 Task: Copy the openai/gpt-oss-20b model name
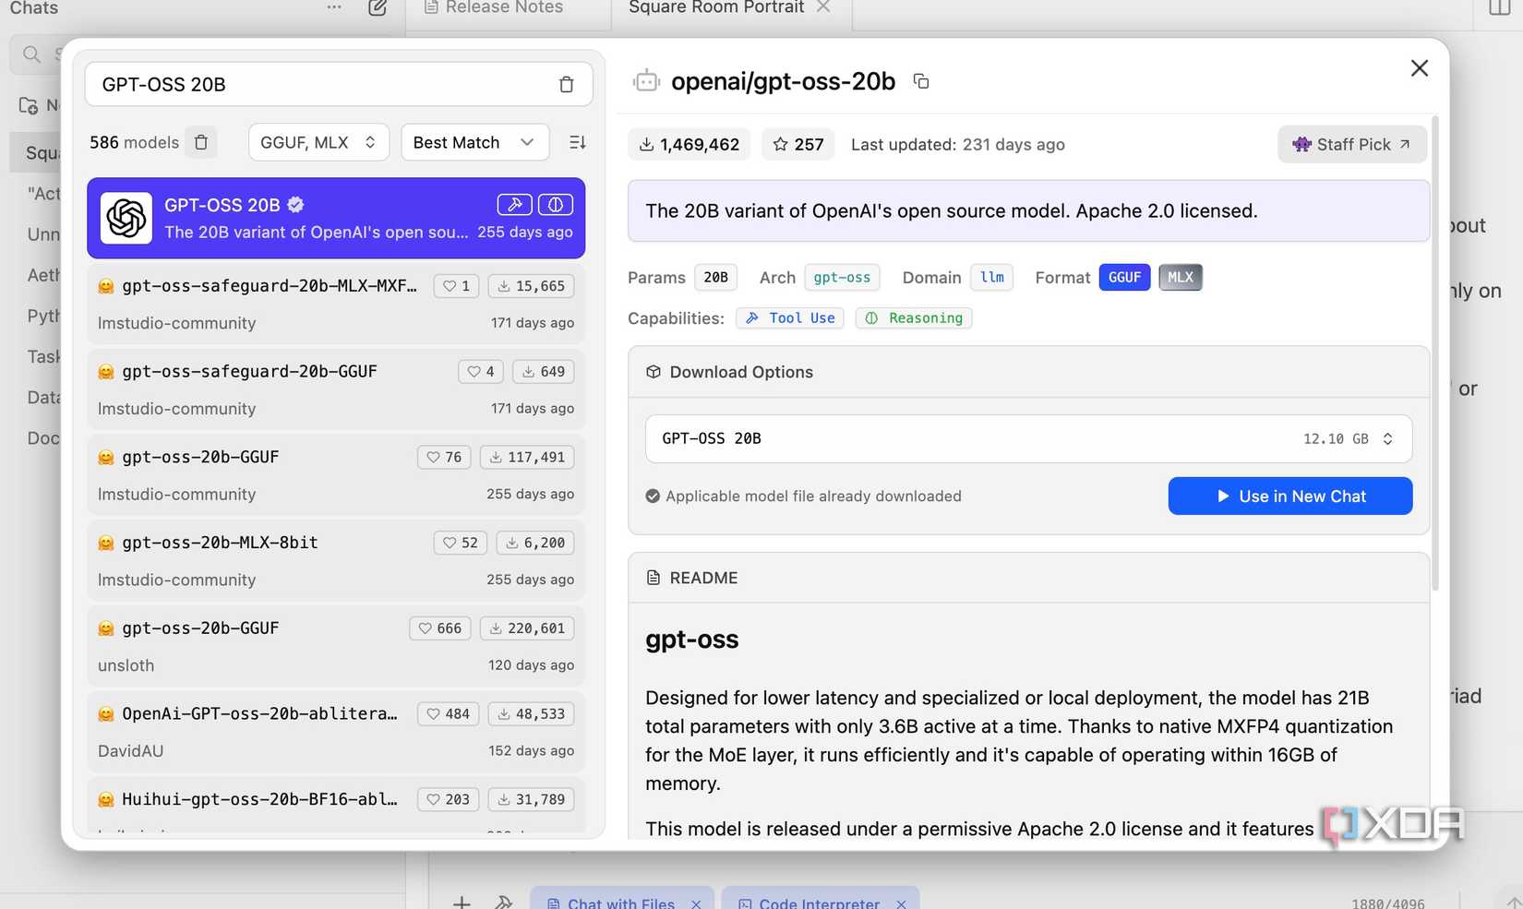[920, 81]
